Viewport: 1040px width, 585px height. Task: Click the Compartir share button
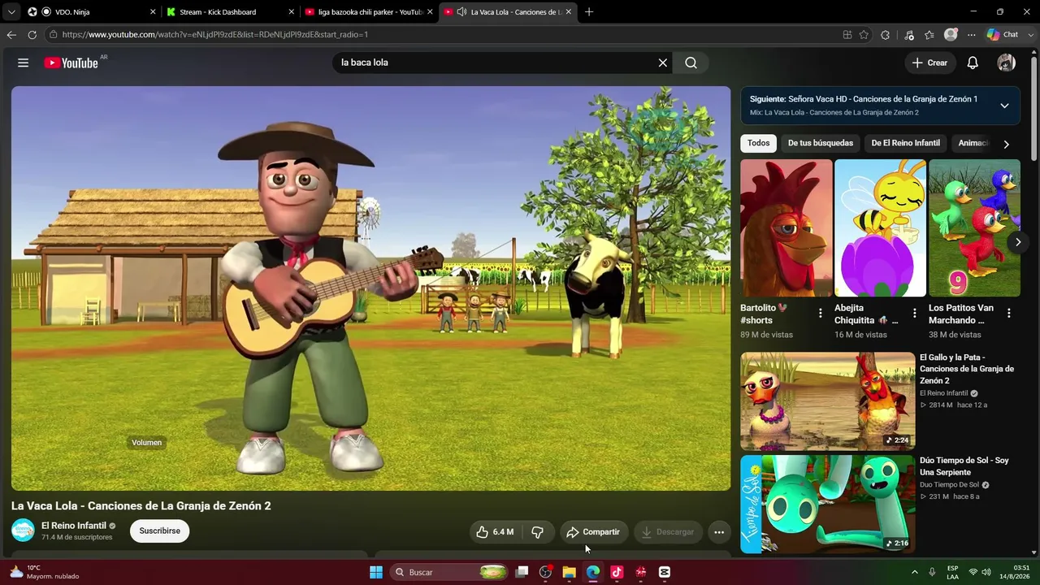(594, 532)
